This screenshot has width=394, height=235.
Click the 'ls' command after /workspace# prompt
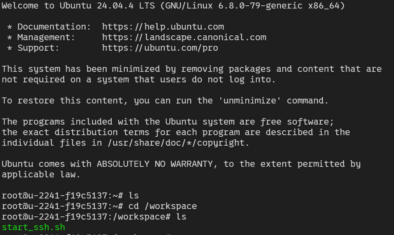pyautogui.click(x=181, y=216)
